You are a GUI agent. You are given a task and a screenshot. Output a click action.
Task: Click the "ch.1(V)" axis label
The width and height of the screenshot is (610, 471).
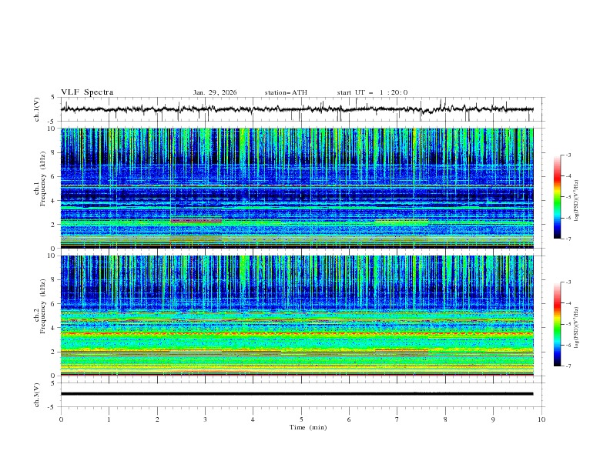[37, 109]
